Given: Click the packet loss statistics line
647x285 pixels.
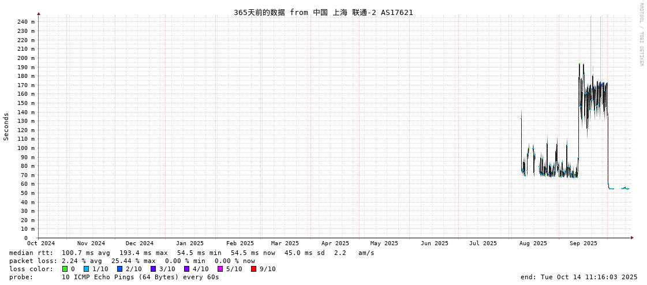Looking at the screenshot, I should pyautogui.click(x=132, y=261).
